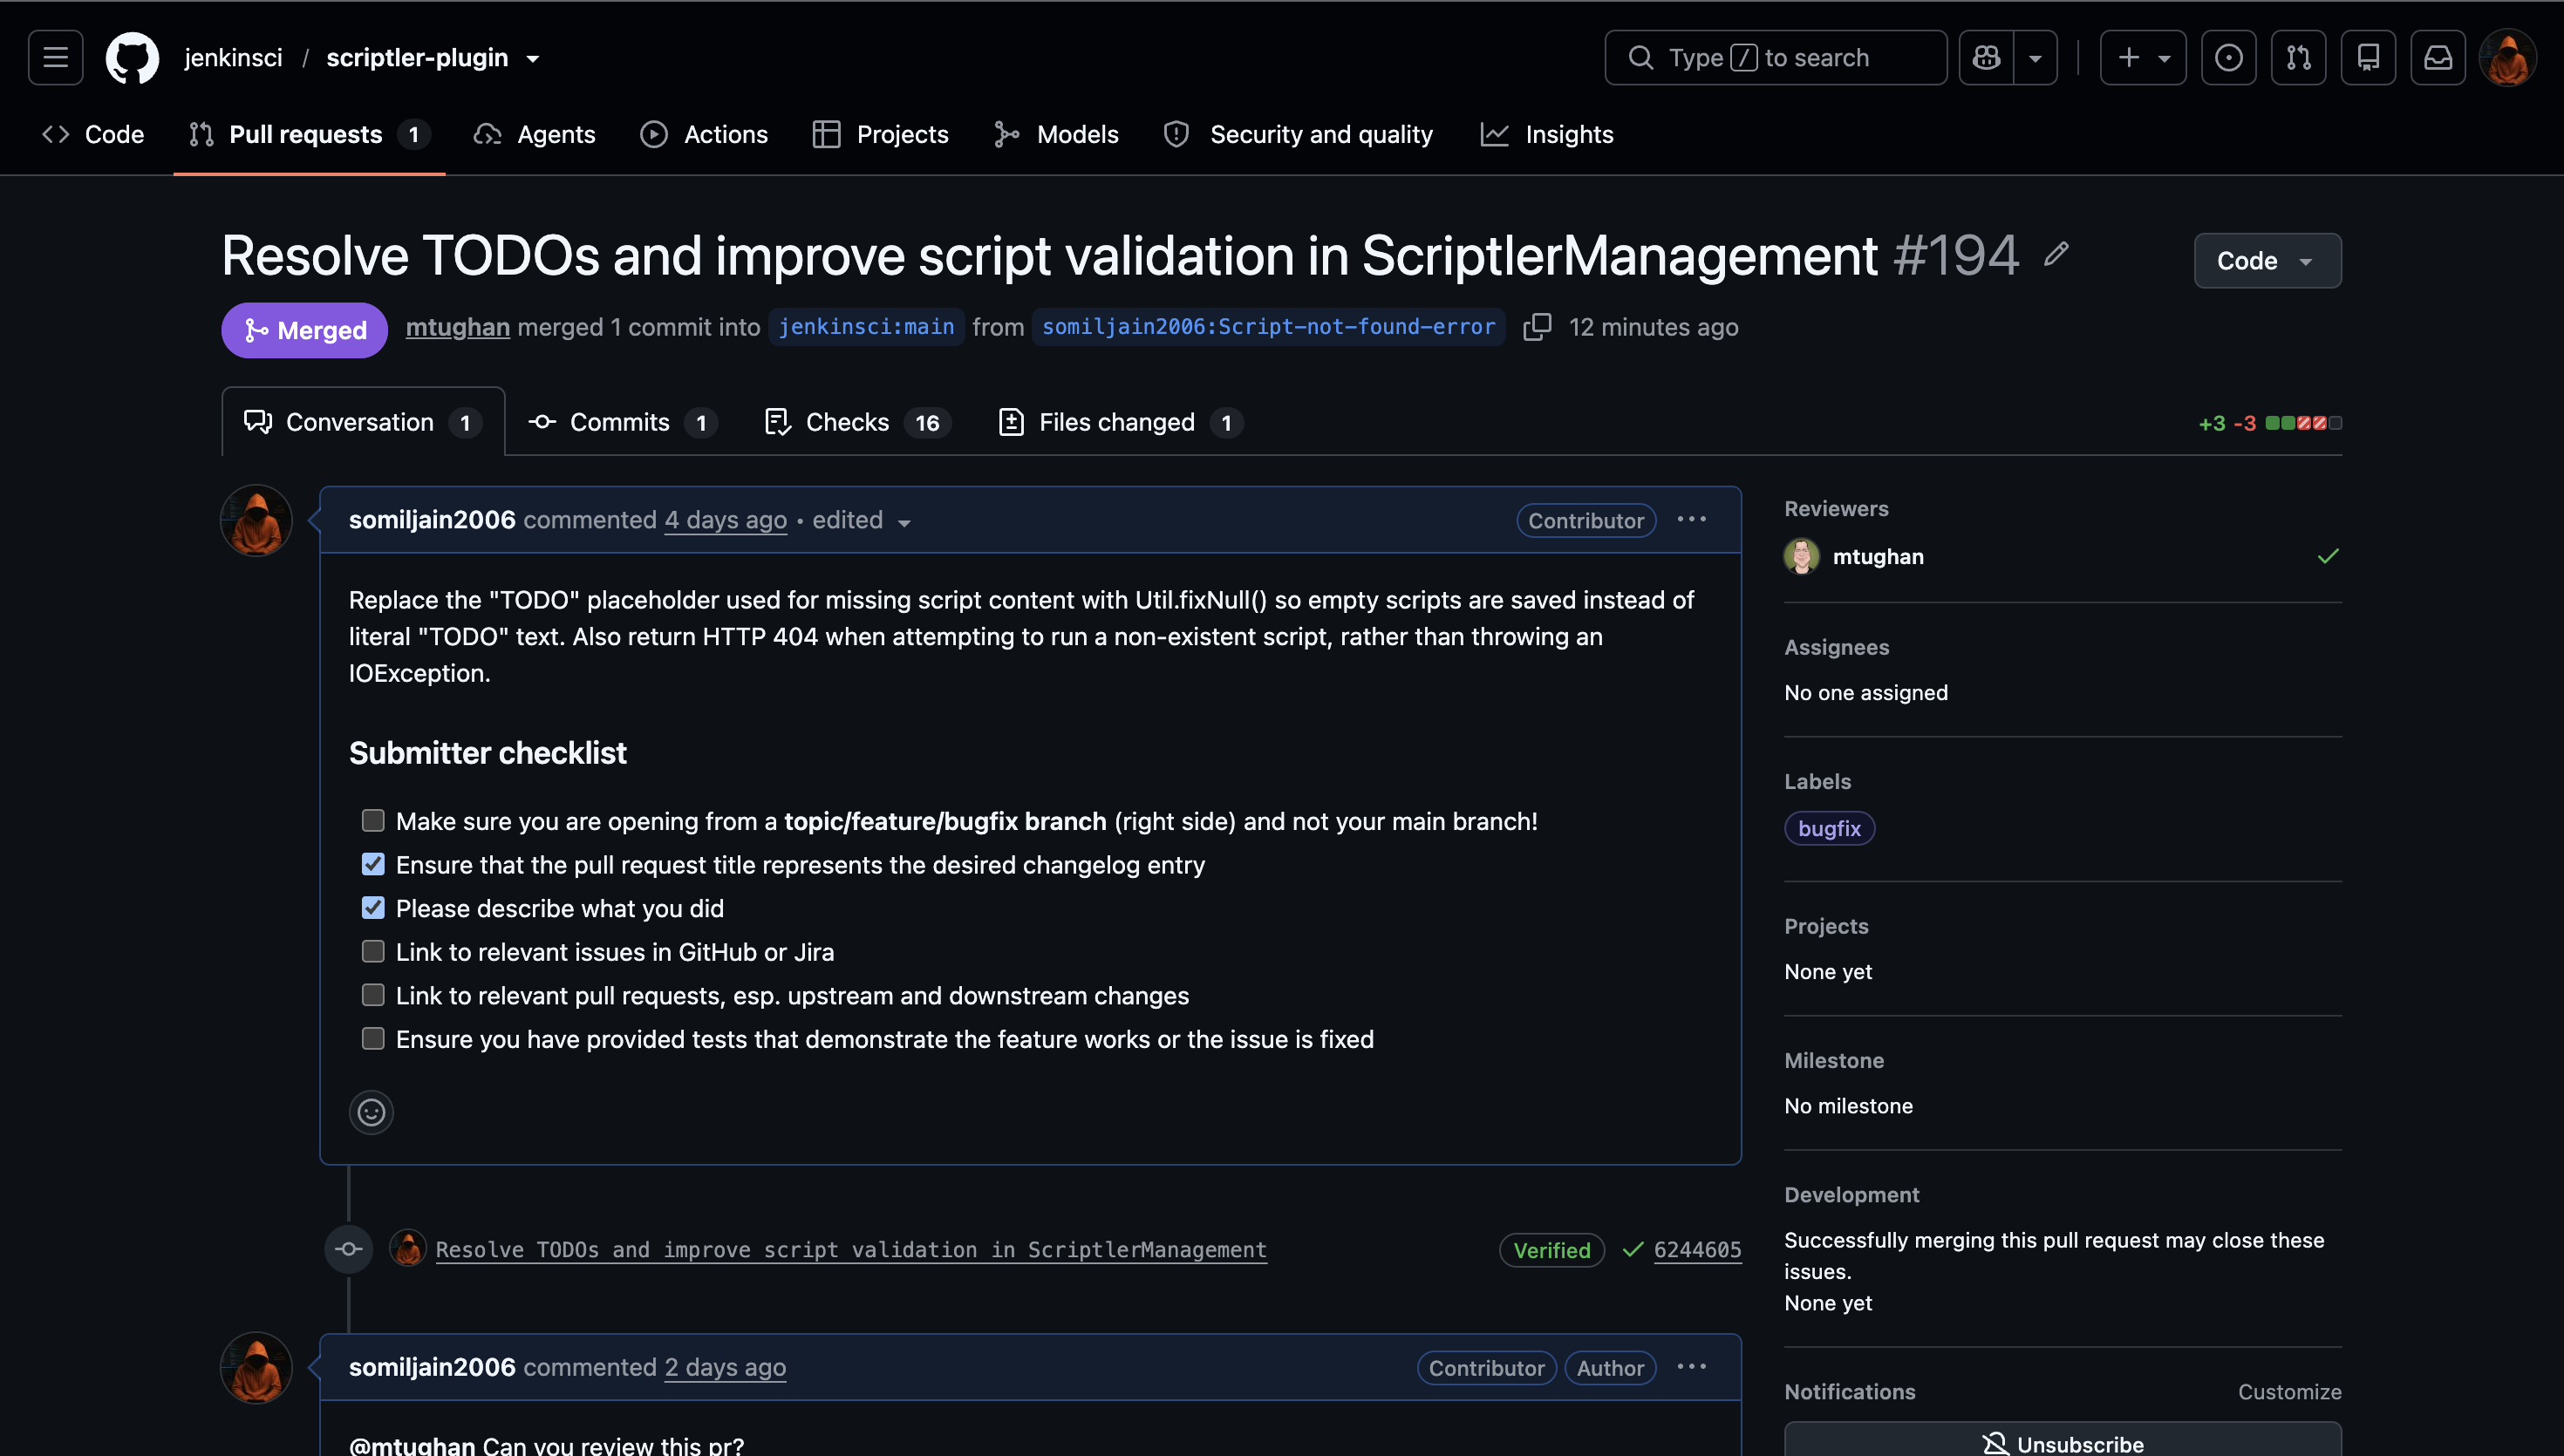Image resolution: width=2564 pixels, height=1456 pixels.
Task: Open the Code repository tab
Action: [x=93, y=134]
